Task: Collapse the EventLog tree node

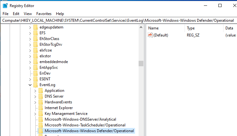Action: coord(30,85)
